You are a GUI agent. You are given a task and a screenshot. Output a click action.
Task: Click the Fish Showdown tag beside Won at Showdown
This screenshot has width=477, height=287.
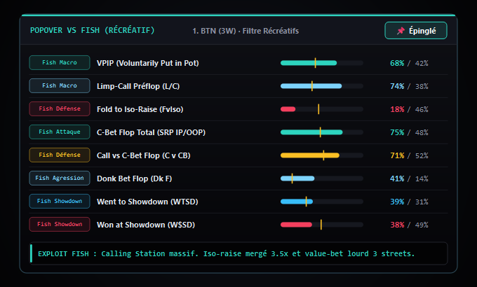tap(60, 224)
